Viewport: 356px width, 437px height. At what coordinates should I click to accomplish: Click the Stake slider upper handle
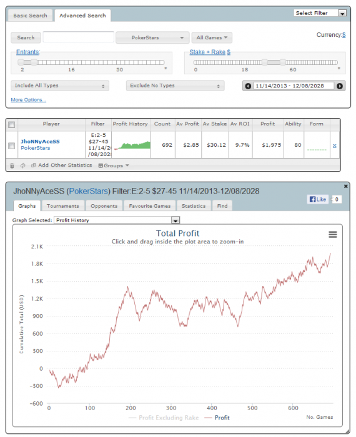pyautogui.click(x=283, y=62)
